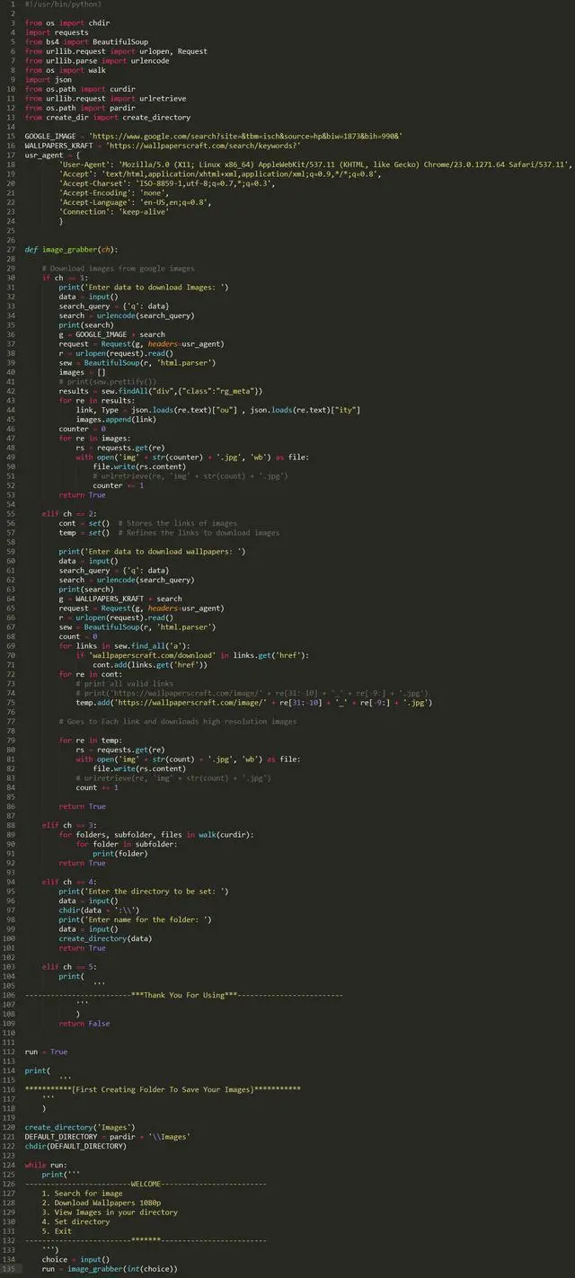Click 'Enter data to download Images' print

tap(144, 287)
